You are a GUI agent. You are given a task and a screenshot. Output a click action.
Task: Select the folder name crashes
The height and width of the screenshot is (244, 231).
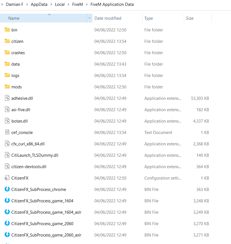point(18,53)
